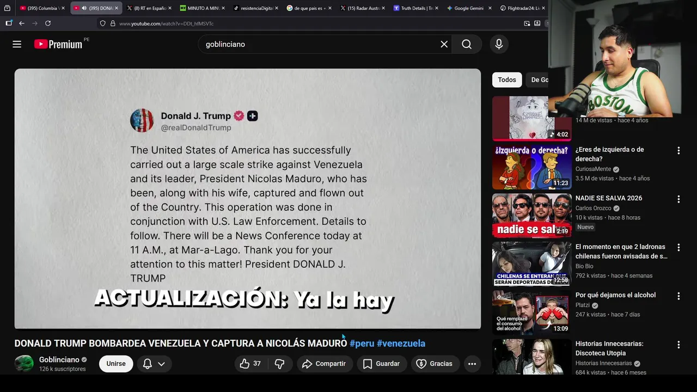Mute the playing DONALD tab via speaker icon
This screenshot has height=392, width=697.
click(84, 8)
